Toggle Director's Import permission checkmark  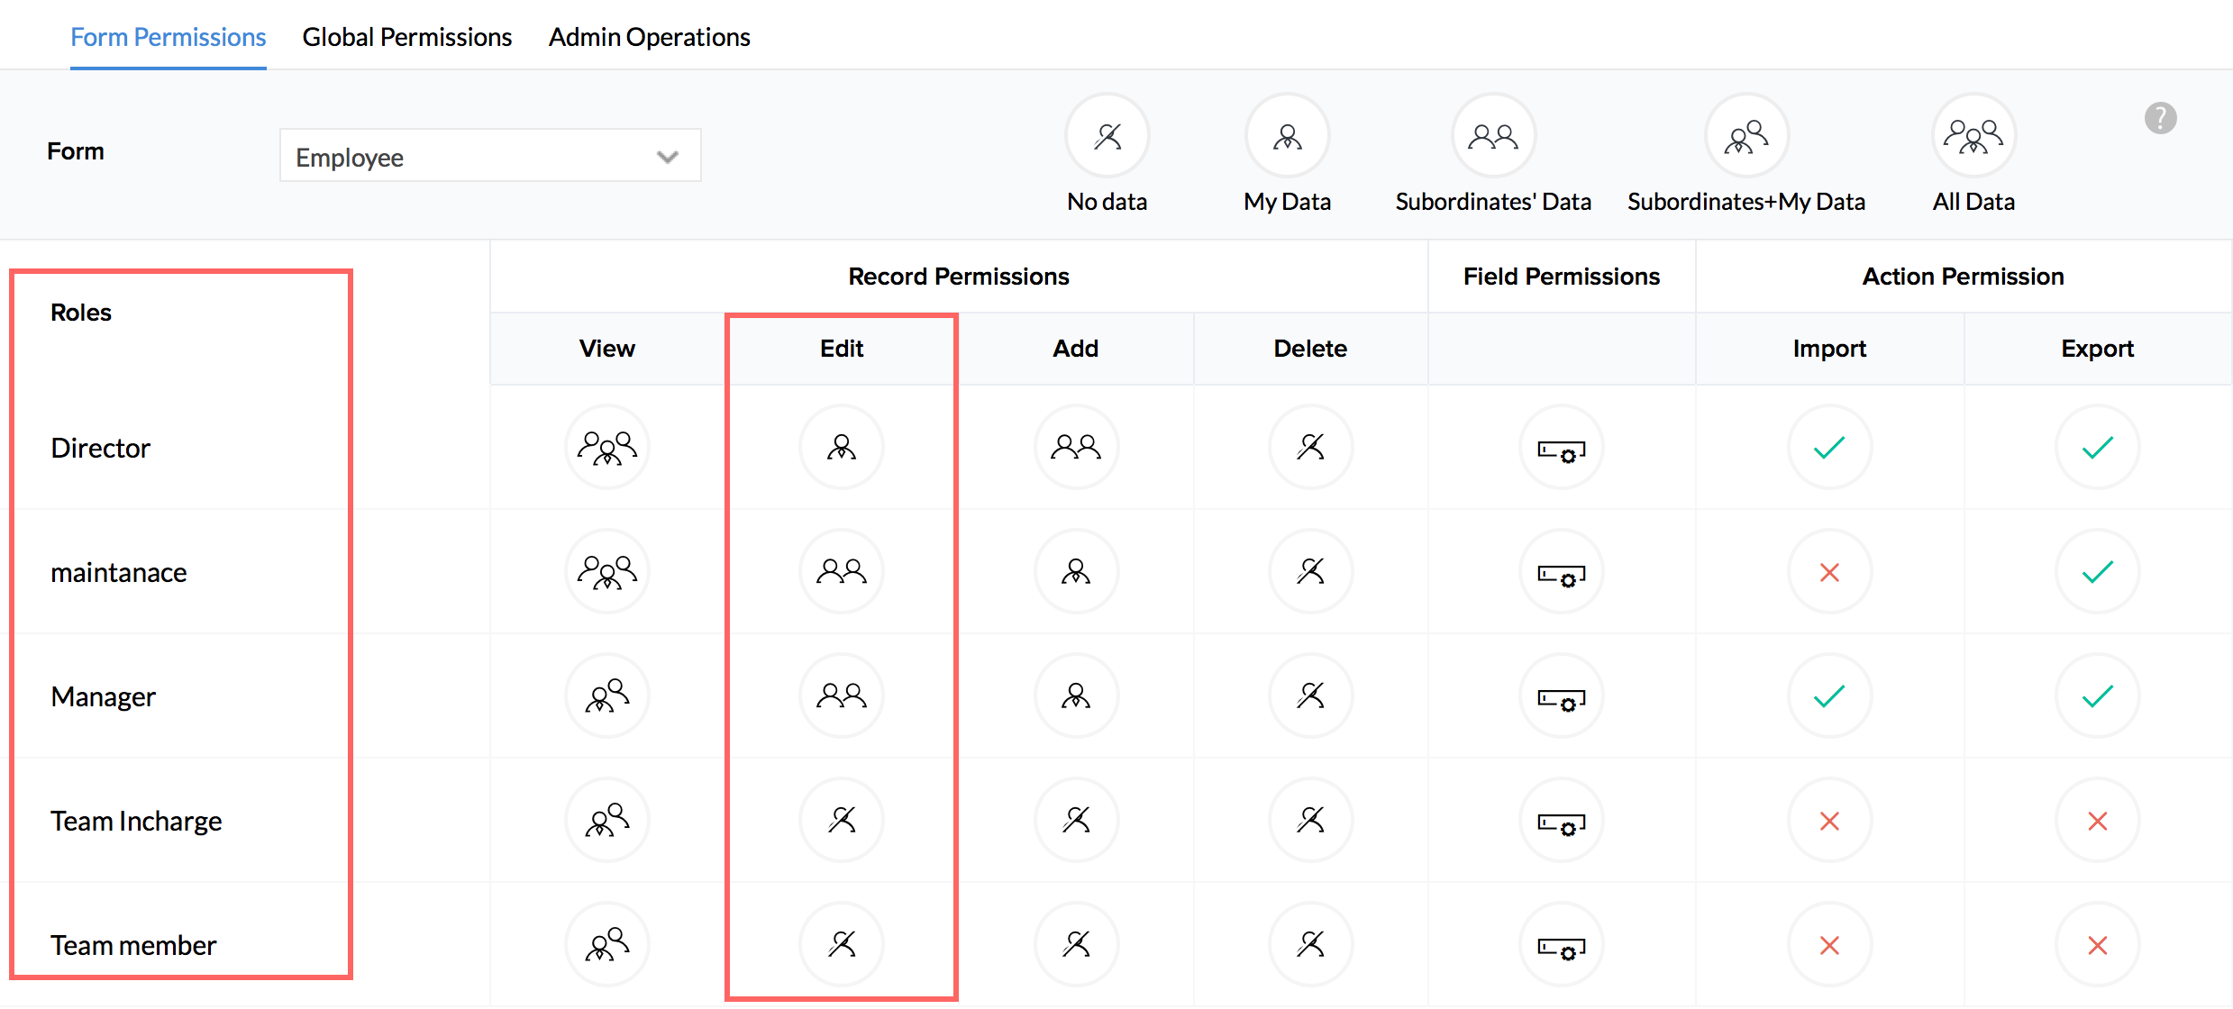click(x=1829, y=447)
